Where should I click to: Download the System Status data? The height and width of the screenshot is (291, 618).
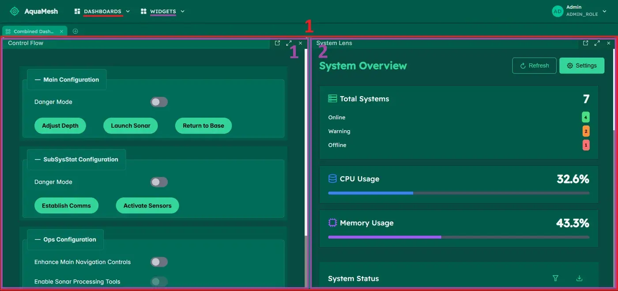[x=580, y=278]
